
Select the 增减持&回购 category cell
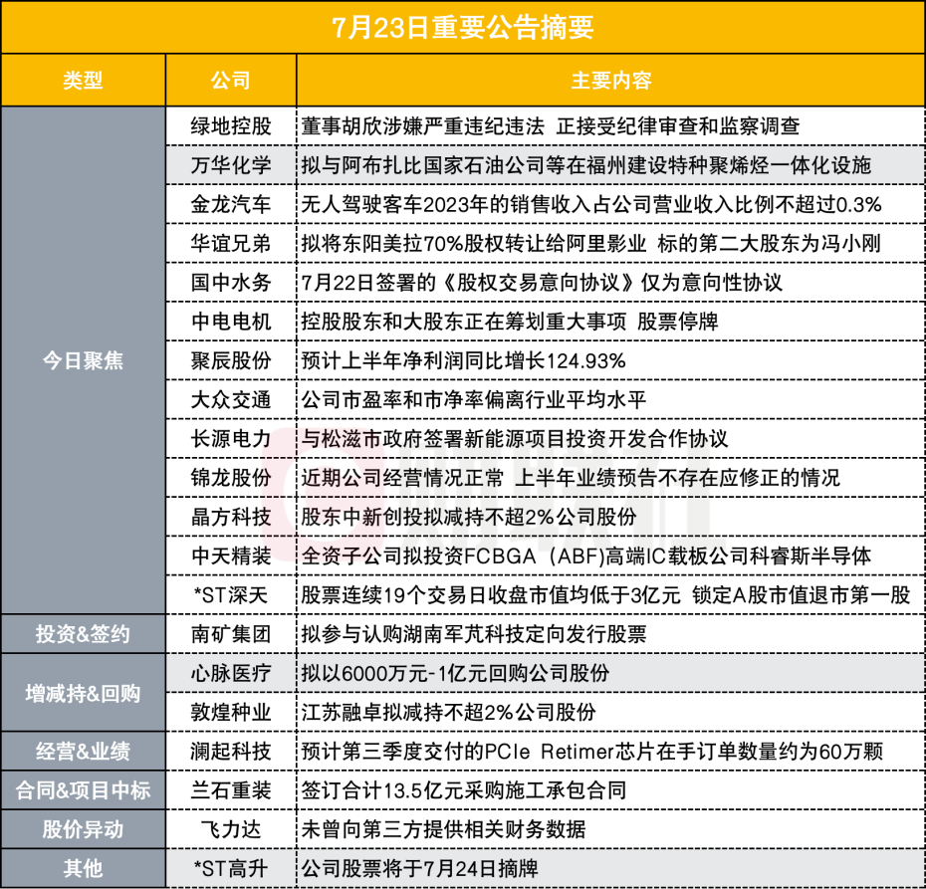tap(84, 693)
